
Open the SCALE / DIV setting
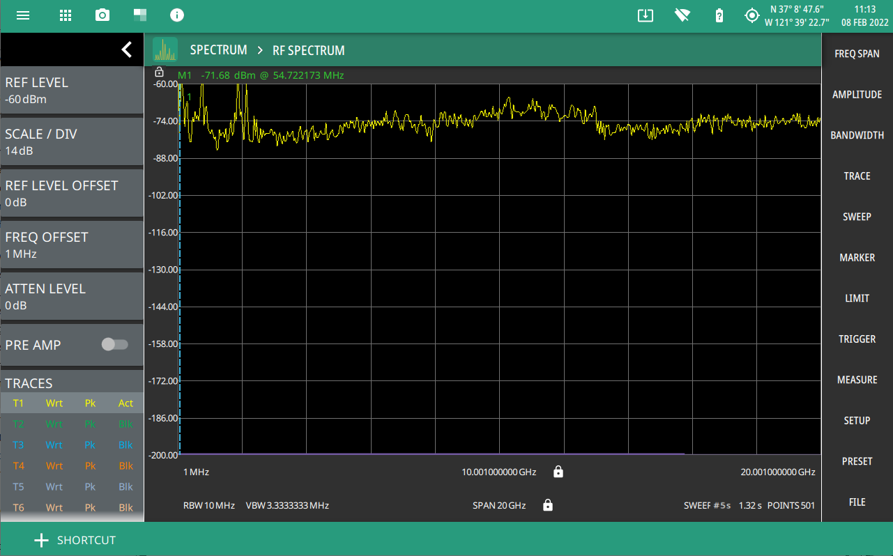pos(72,141)
